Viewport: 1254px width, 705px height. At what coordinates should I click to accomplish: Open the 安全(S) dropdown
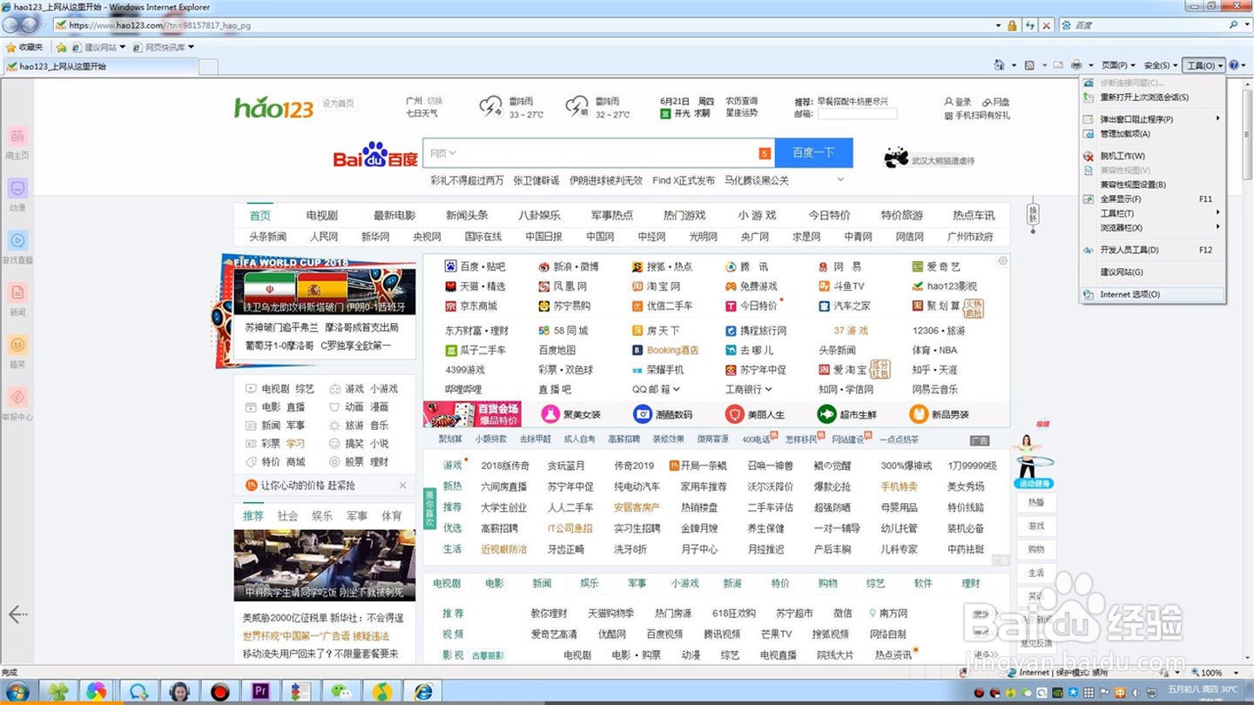1161,65
